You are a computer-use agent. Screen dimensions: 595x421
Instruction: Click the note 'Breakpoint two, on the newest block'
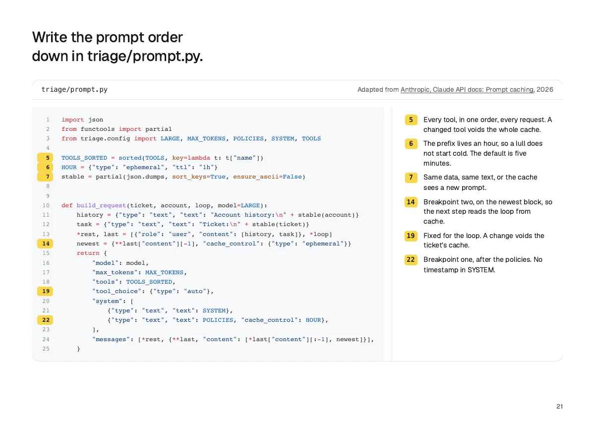487,212
